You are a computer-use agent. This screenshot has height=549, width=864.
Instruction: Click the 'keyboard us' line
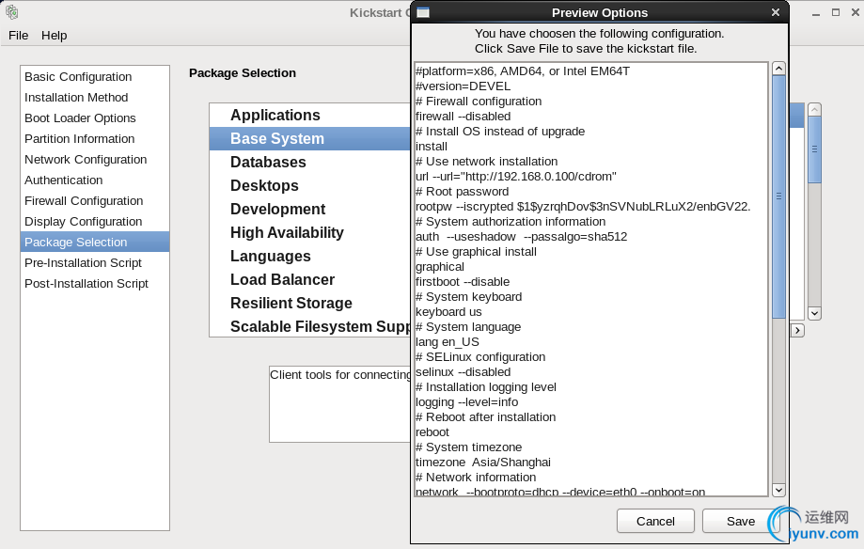(x=448, y=312)
